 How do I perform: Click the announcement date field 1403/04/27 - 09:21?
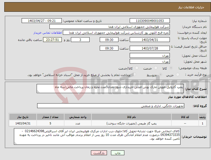click(42, 21)
